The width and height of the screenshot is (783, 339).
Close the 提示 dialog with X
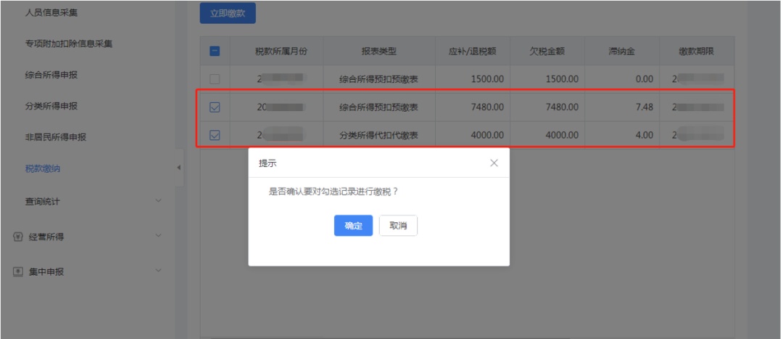[494, 163]
